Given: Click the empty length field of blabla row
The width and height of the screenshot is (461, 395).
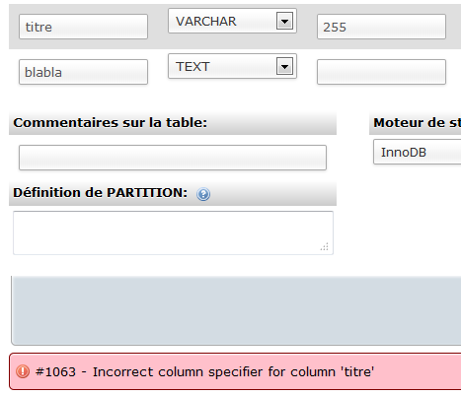Looking at the screenshot, I should point(381,72).
